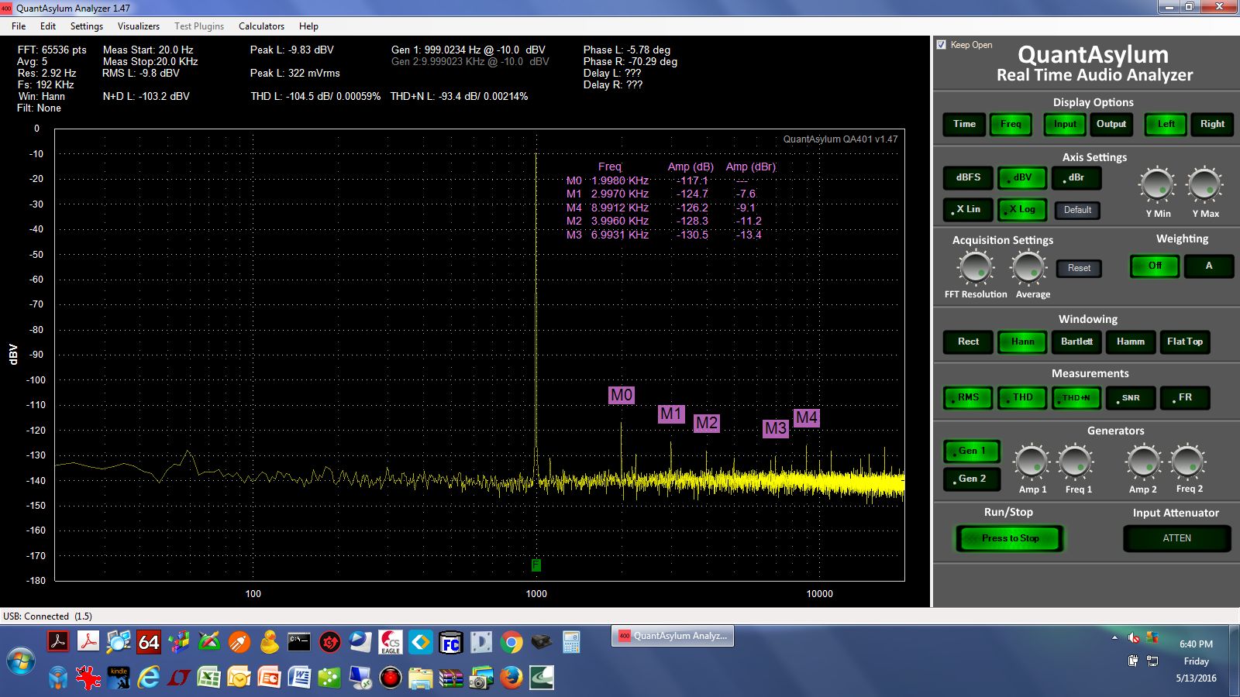The height and width of the screenshot is (697, 1240).
Task: Toggle the Left channel display
Action: (x=1166, y=124)
